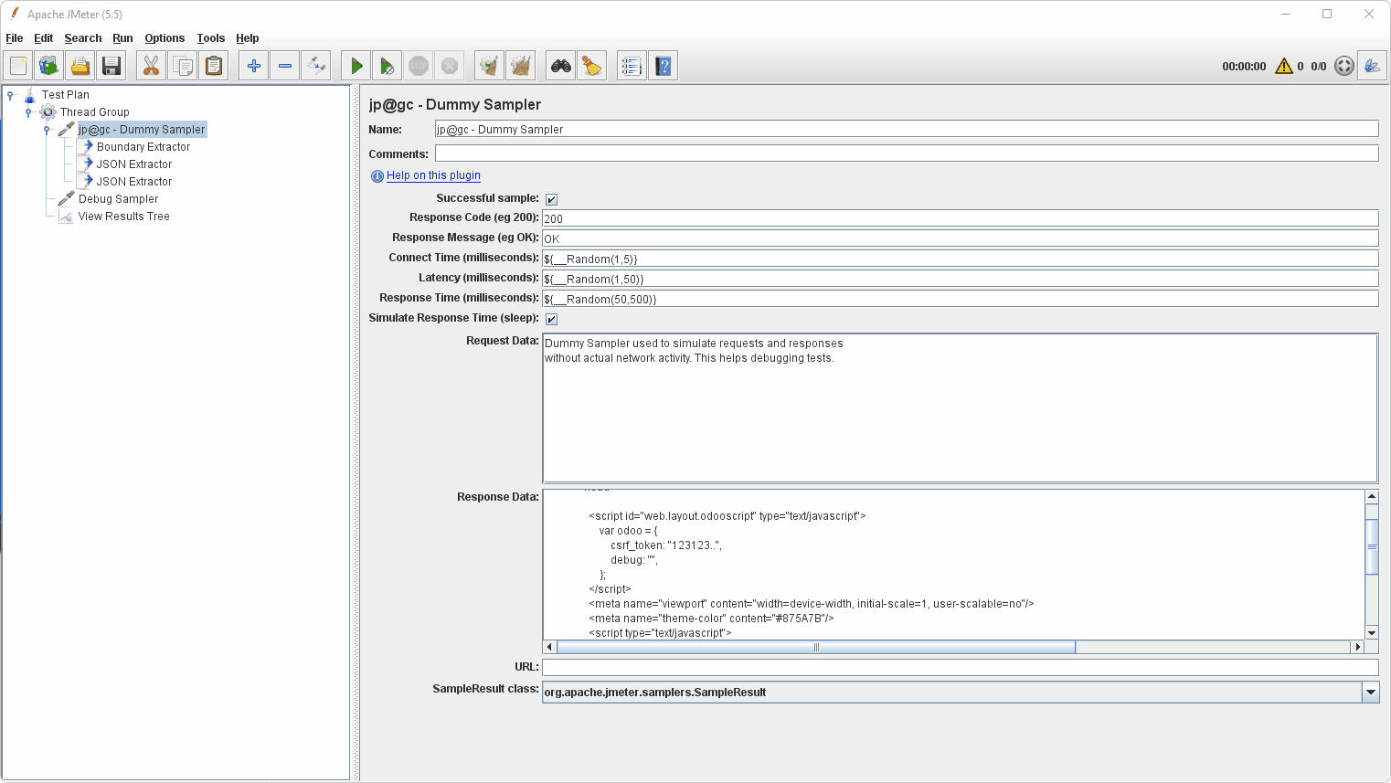Click the Connect Time field
The width and height of the screenshot is (1391, 783).
[960, 259]
